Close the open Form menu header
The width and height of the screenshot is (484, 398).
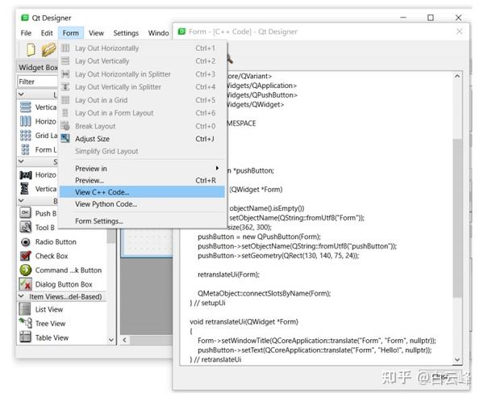[71, 33]
